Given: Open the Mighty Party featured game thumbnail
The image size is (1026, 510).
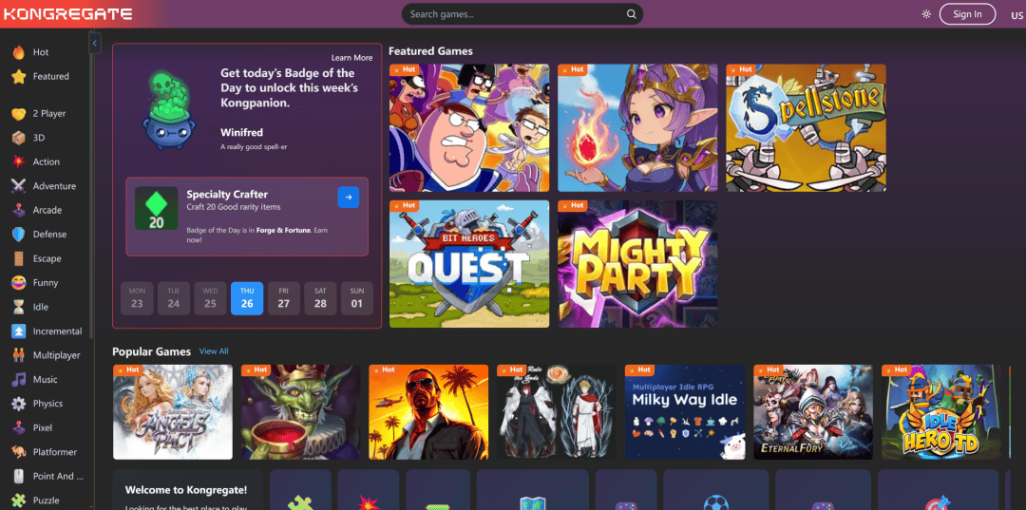Looking at the screenshot, I should [637, 263].
